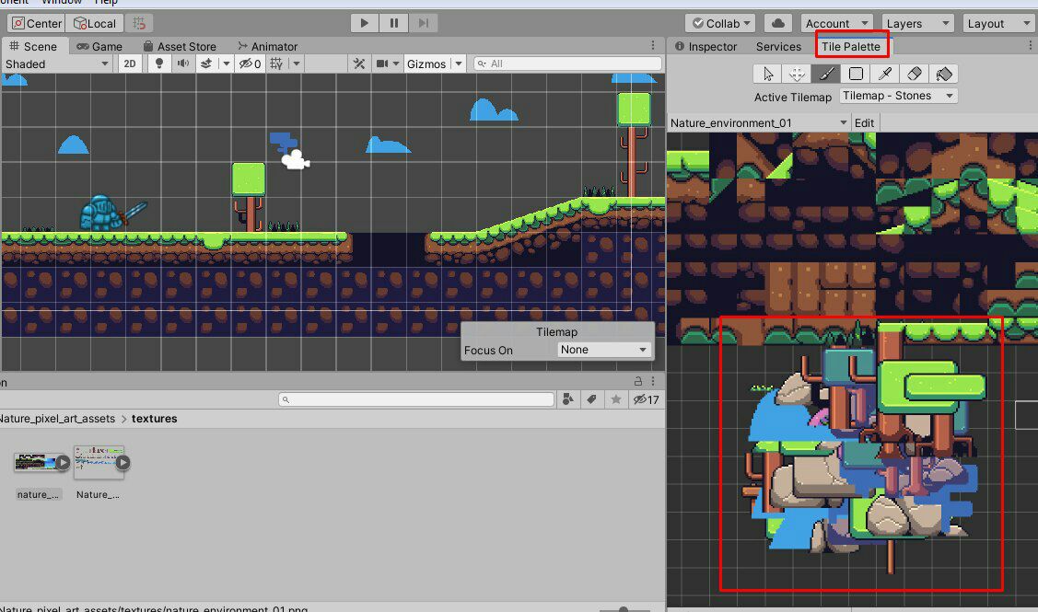Activate the Paintbrush tool in Tile Palette
The height and width of the screenshot is (612, 1038).
(826, 75)
